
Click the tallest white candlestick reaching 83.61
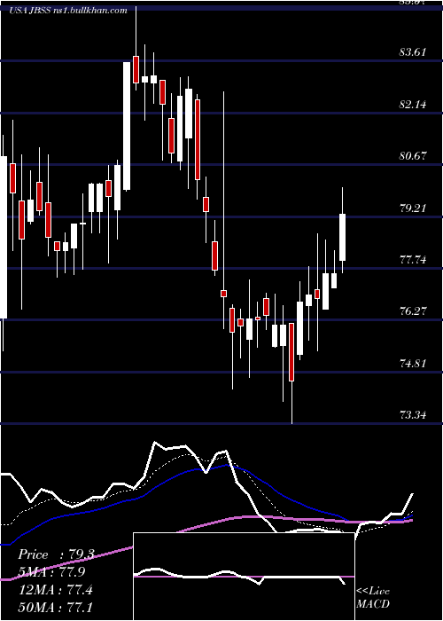click(x=127, y=126)
